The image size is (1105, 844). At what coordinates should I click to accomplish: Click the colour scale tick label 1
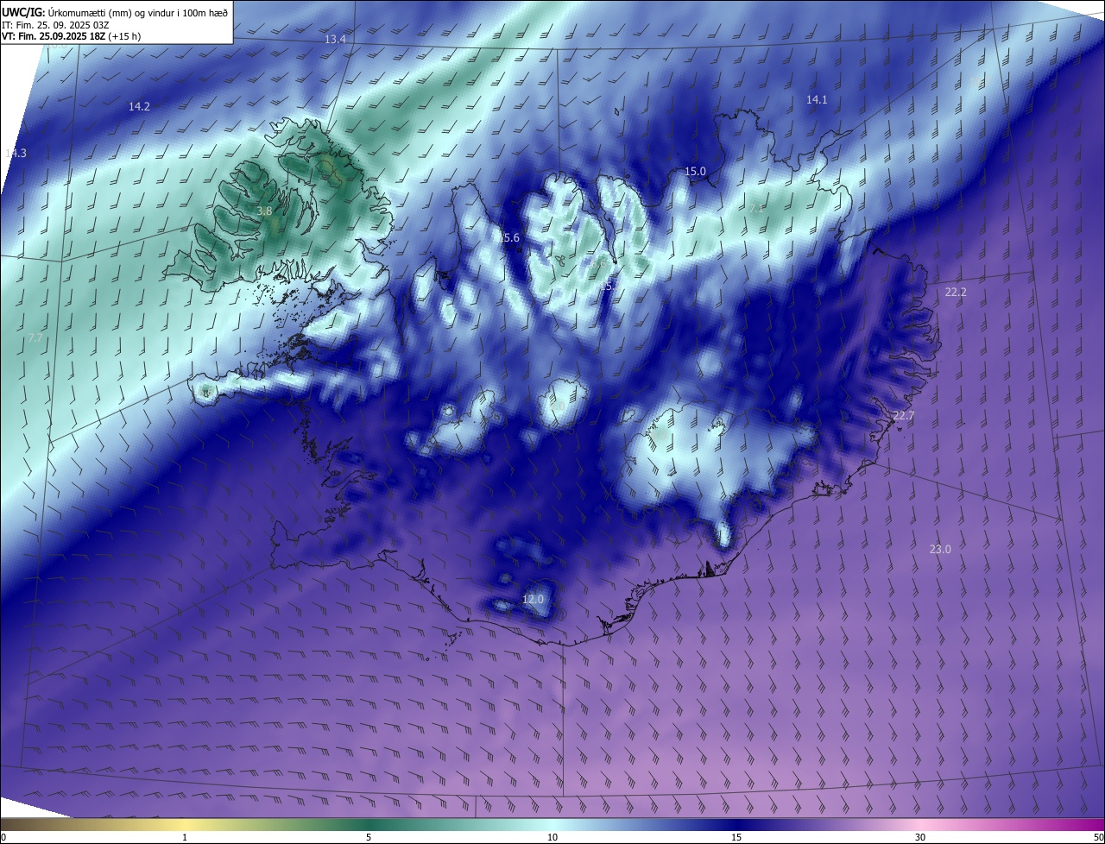coord(185,837)
